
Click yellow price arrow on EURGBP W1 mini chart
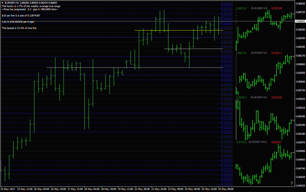[x=293, y=120]
